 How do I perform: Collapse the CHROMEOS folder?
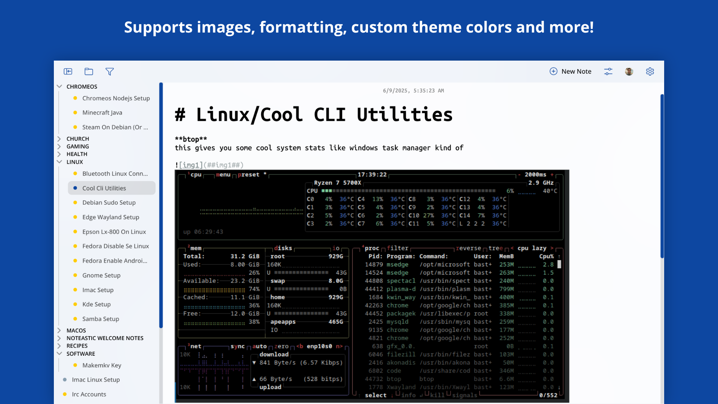point(59,86)
